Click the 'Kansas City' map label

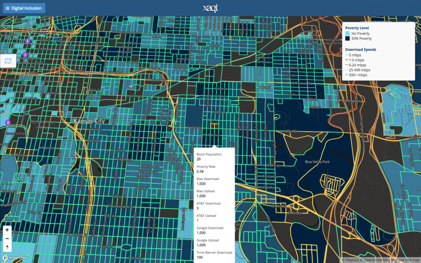pos(89,121)
